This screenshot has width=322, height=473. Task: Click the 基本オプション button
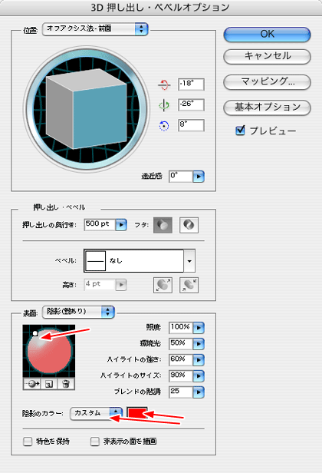pos(267,107)
